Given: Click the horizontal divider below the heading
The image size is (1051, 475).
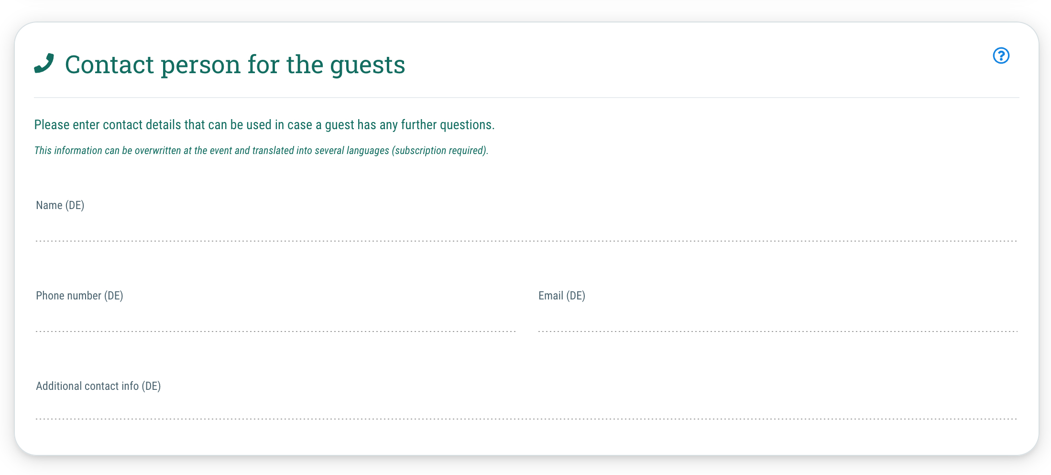Looking at the screenshot, I should (526, 98).
